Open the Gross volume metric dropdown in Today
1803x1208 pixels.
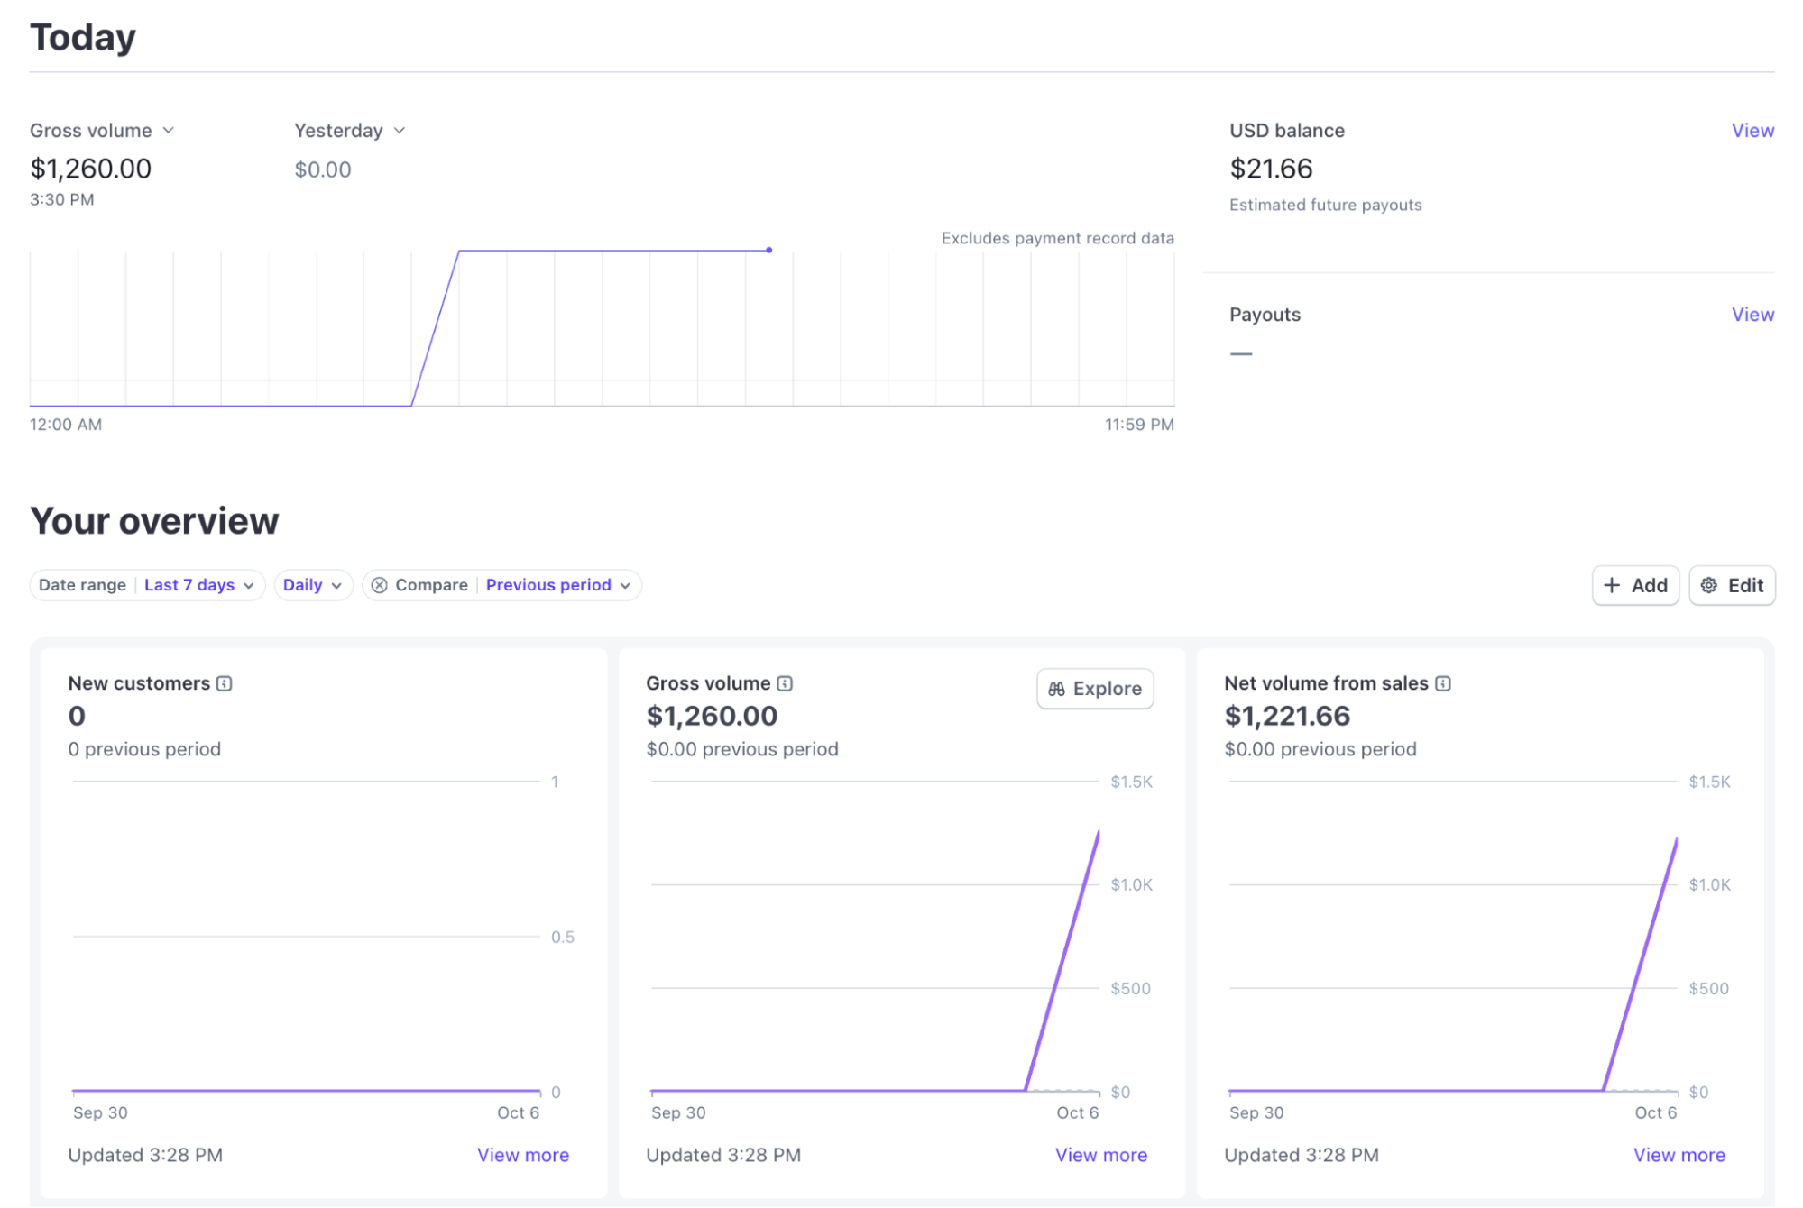click(x=102, y=131)
